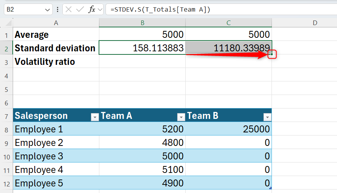337x193 pixels.
Task: Open the Team A column filter dropdown
Action: (181, 117)
